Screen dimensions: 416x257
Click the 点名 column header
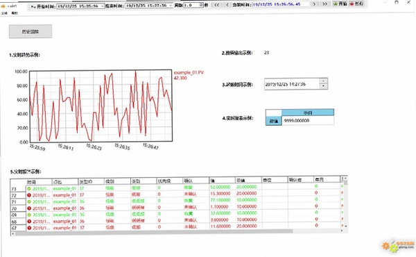pyautogui.click(x=65, y=182)
